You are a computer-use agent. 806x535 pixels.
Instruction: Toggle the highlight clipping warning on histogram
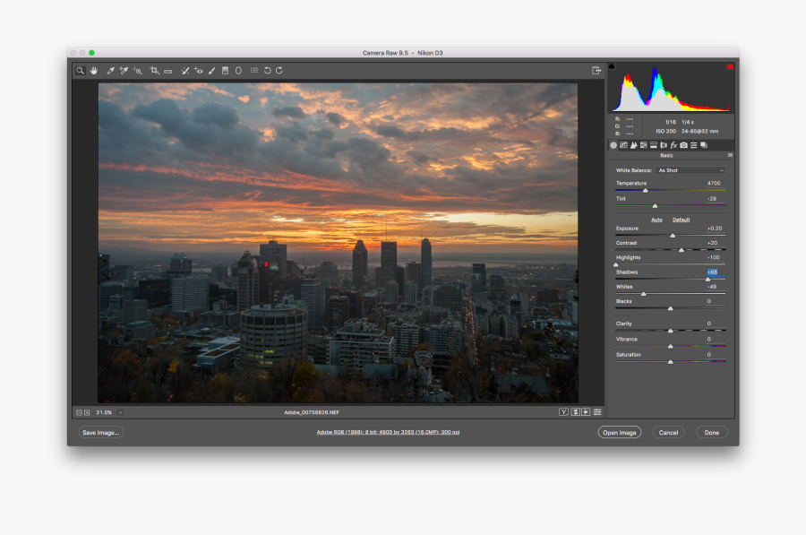730,65
